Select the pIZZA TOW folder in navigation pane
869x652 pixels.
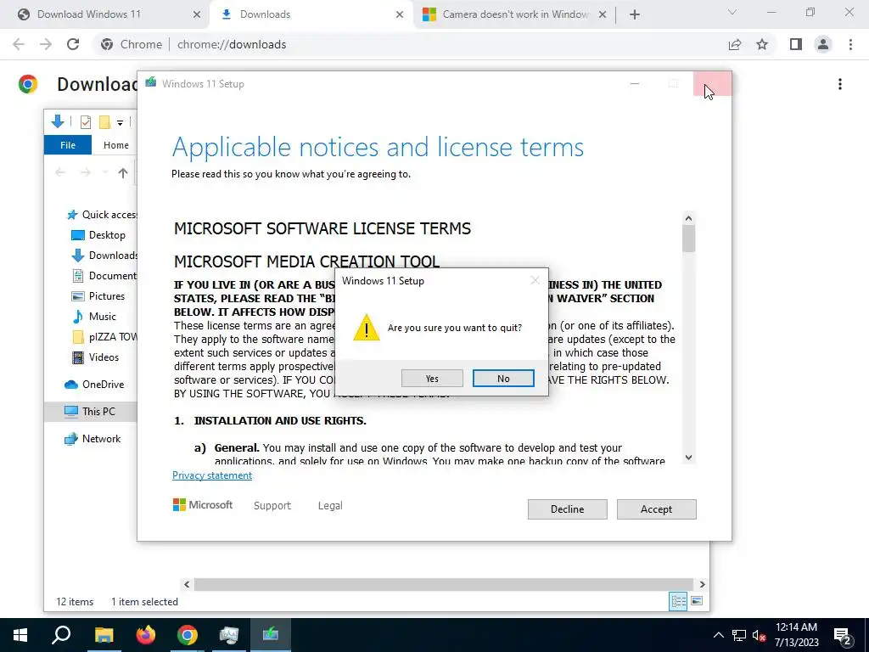(104, 336)
